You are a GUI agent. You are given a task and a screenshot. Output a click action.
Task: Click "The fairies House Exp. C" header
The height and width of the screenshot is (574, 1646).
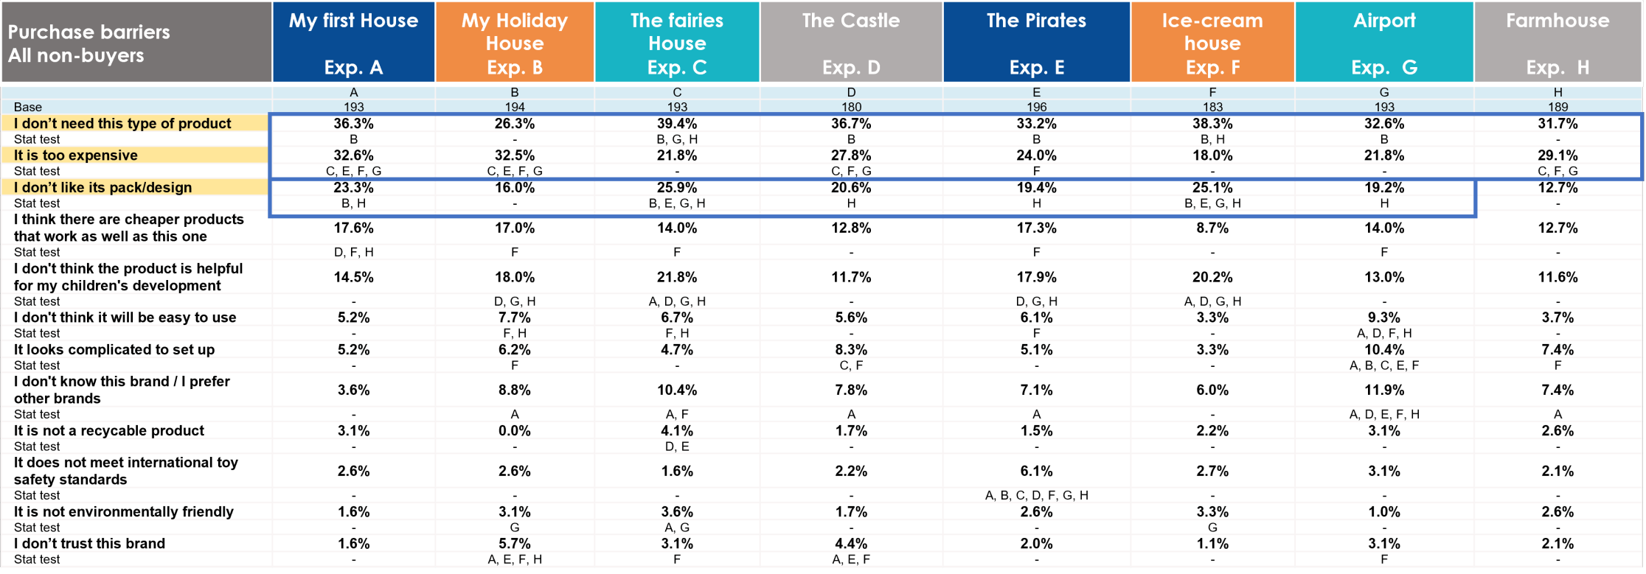click(677, 42)
